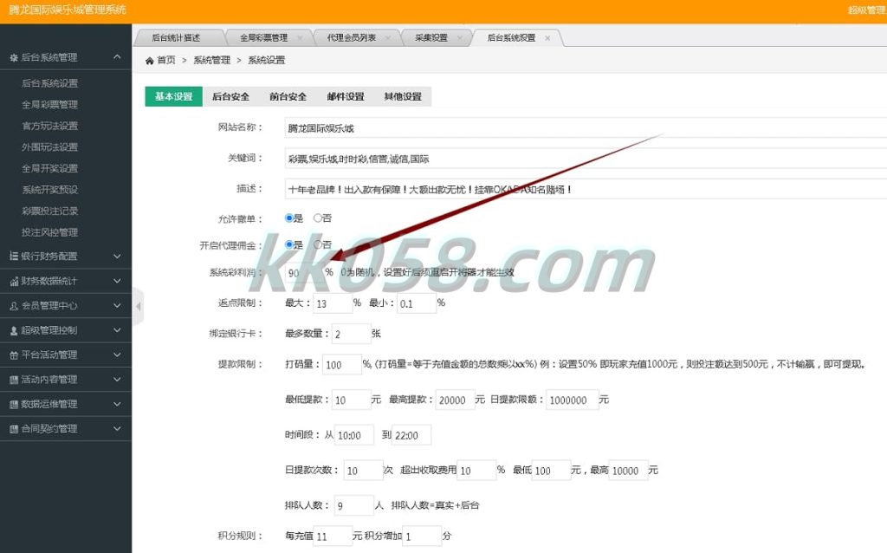Switch to the 代理会员列表 tab
This screenshot has width=887, height=553.
click(352, 38)
